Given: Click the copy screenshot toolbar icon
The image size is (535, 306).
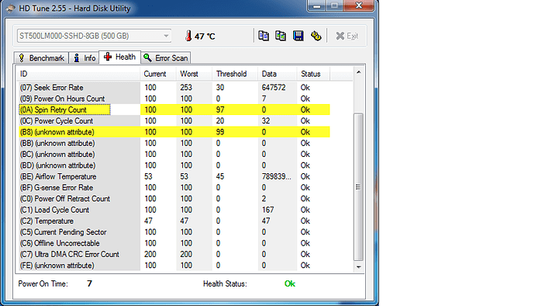Looking at the screenshot, I should click(281, 36).
